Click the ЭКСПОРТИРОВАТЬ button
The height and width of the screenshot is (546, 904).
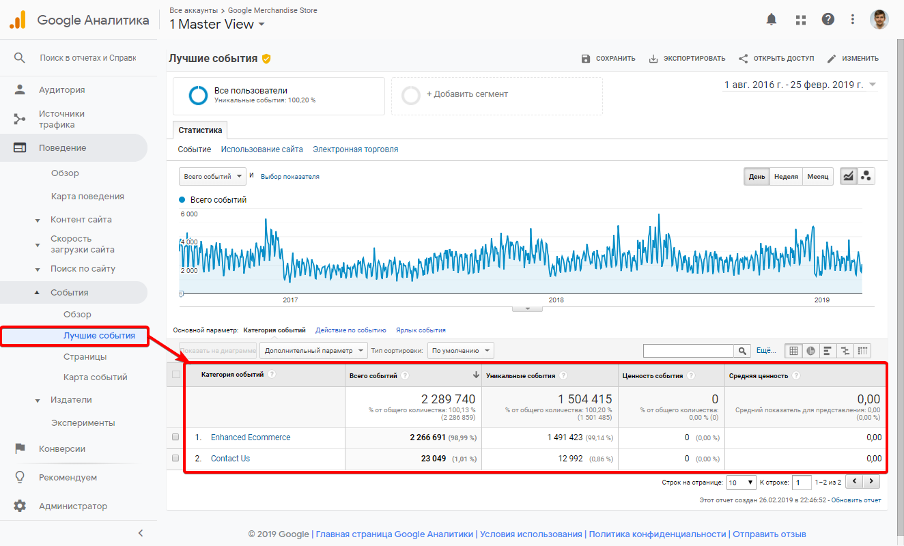(x=687, y=59)
